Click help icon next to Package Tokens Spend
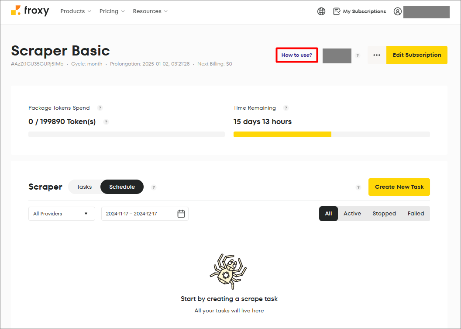 pyautogui.click(x=100, y=108)
